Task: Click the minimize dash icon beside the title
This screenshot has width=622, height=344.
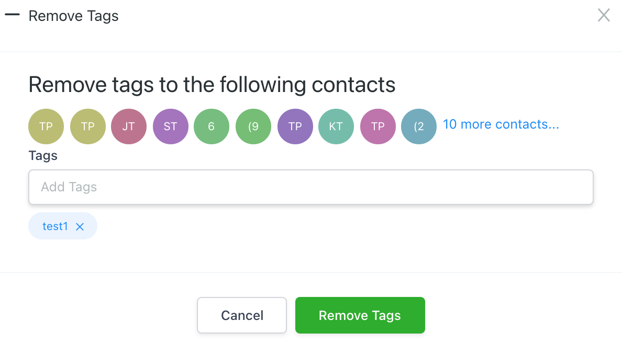Action: (12, 15)
